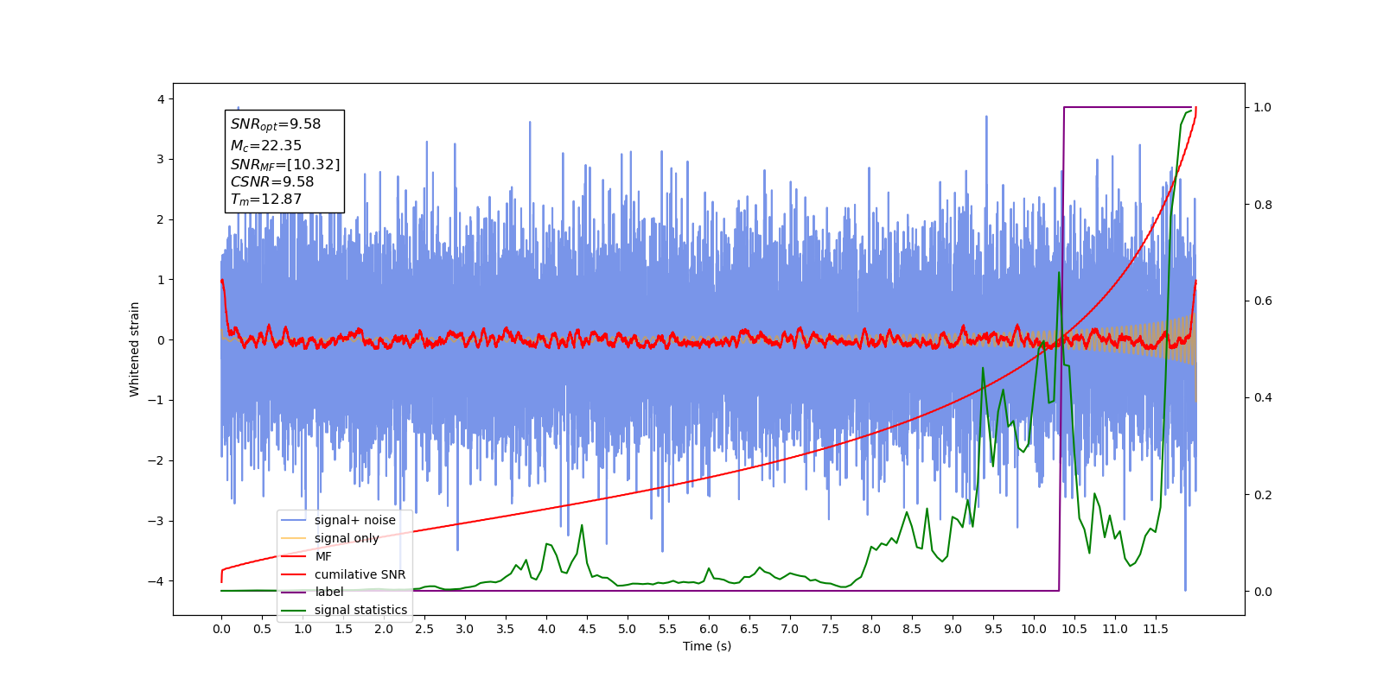Click the 10.5 tick on the time axis
Image resolution: width=1383 pixels, height=691 pixels.
[x=1074, y=629]
